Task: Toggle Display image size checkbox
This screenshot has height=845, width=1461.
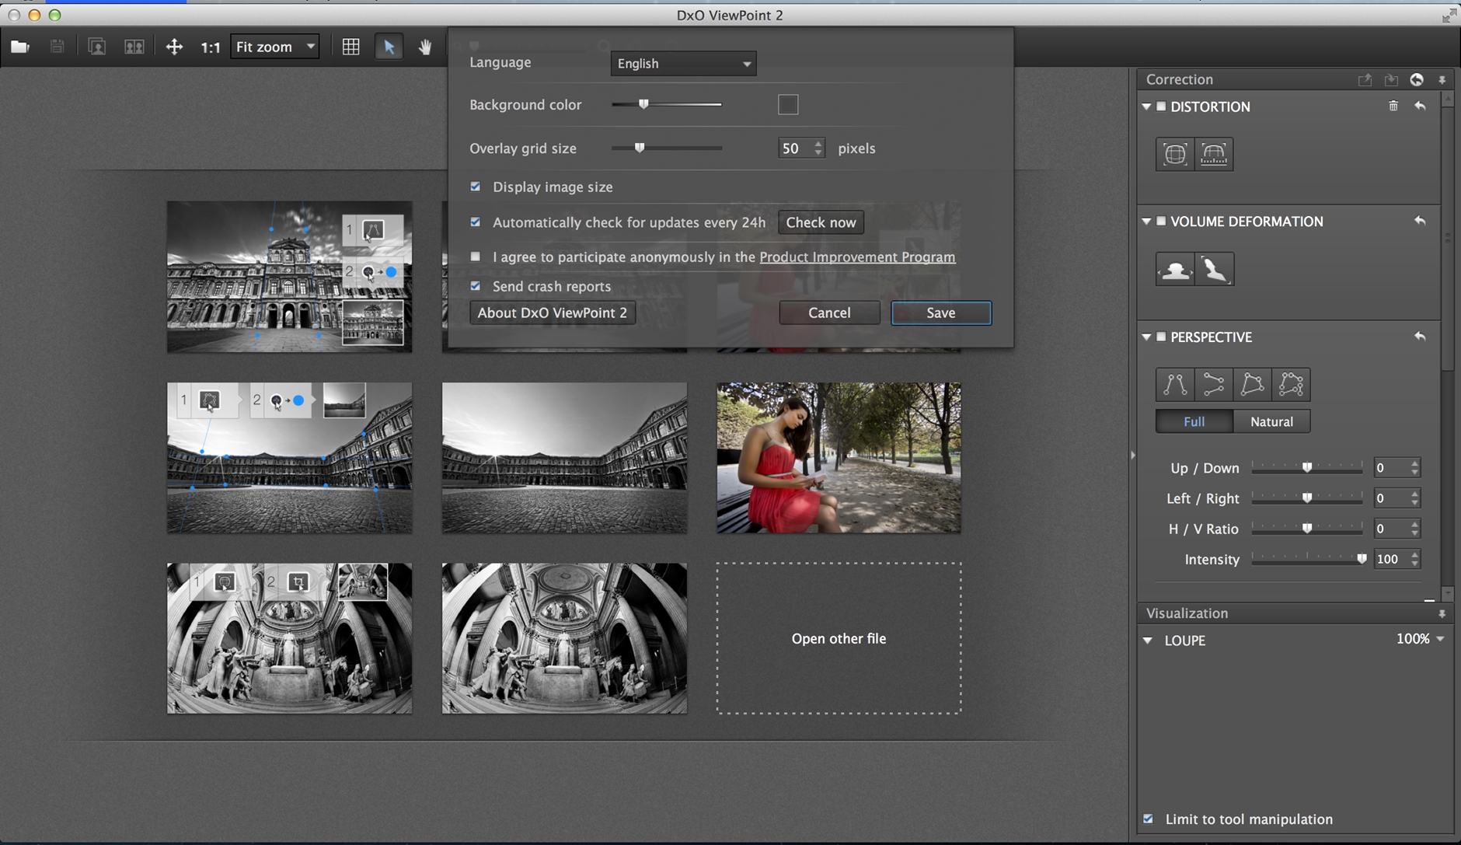Action: tap(476, 187)
